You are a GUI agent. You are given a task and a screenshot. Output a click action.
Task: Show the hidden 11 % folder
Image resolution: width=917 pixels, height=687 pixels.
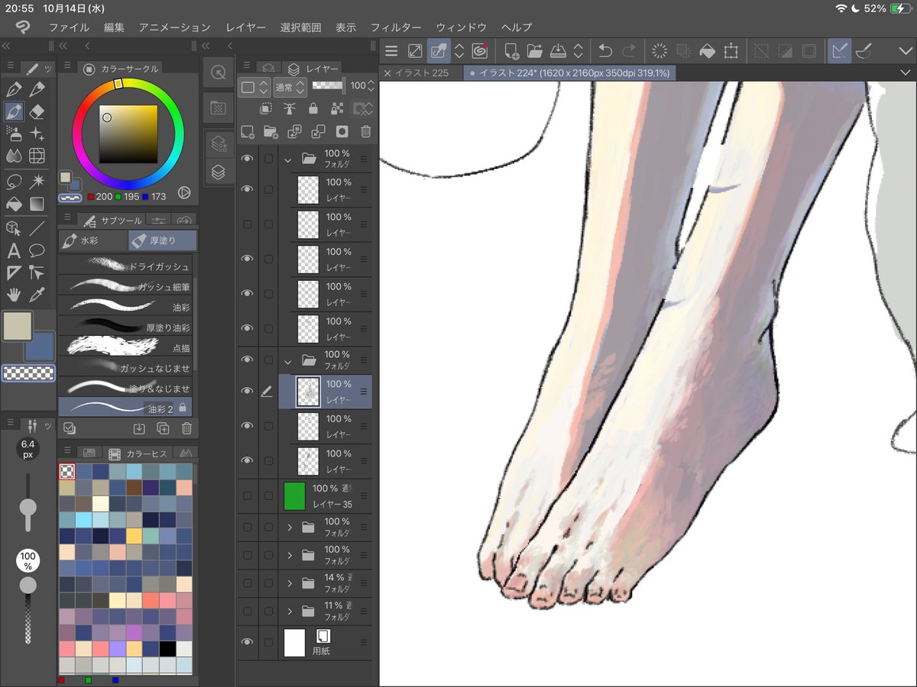pyautogui.click(x=247, y=611)
